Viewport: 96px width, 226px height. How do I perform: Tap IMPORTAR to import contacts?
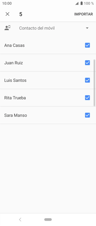click(83, 14)
